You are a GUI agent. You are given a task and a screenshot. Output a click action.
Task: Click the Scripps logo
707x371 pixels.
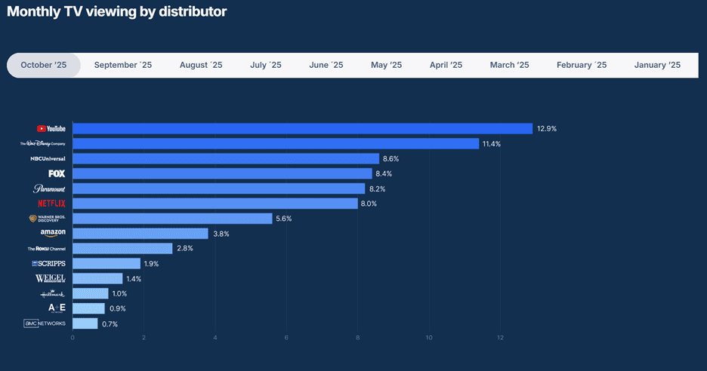coord(48,263)
